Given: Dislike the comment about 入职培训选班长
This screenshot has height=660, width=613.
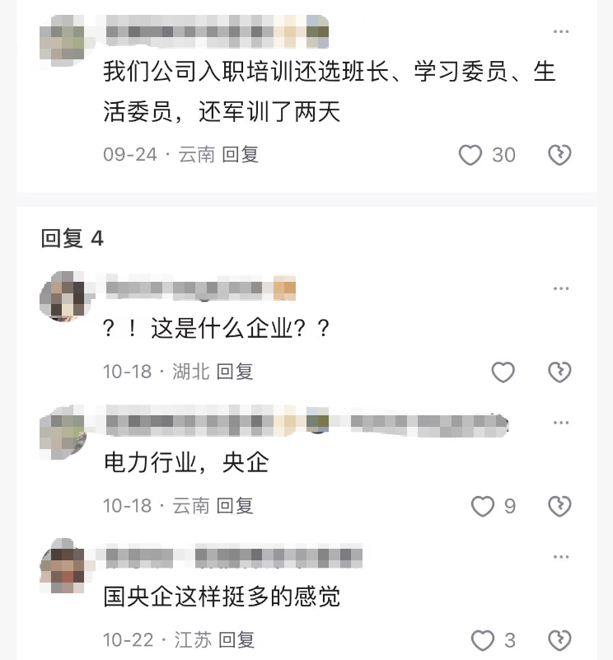Looking at the screenshot, I should tap(559, 155).
